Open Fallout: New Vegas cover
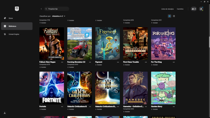210x118 pixels. [51, 44]
